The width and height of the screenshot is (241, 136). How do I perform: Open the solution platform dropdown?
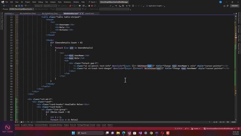(x=50, y=6)
